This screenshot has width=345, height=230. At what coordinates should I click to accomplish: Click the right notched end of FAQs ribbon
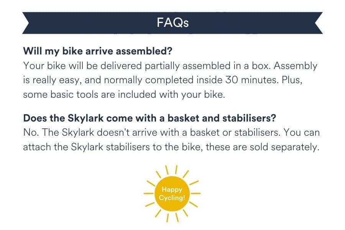319,23
